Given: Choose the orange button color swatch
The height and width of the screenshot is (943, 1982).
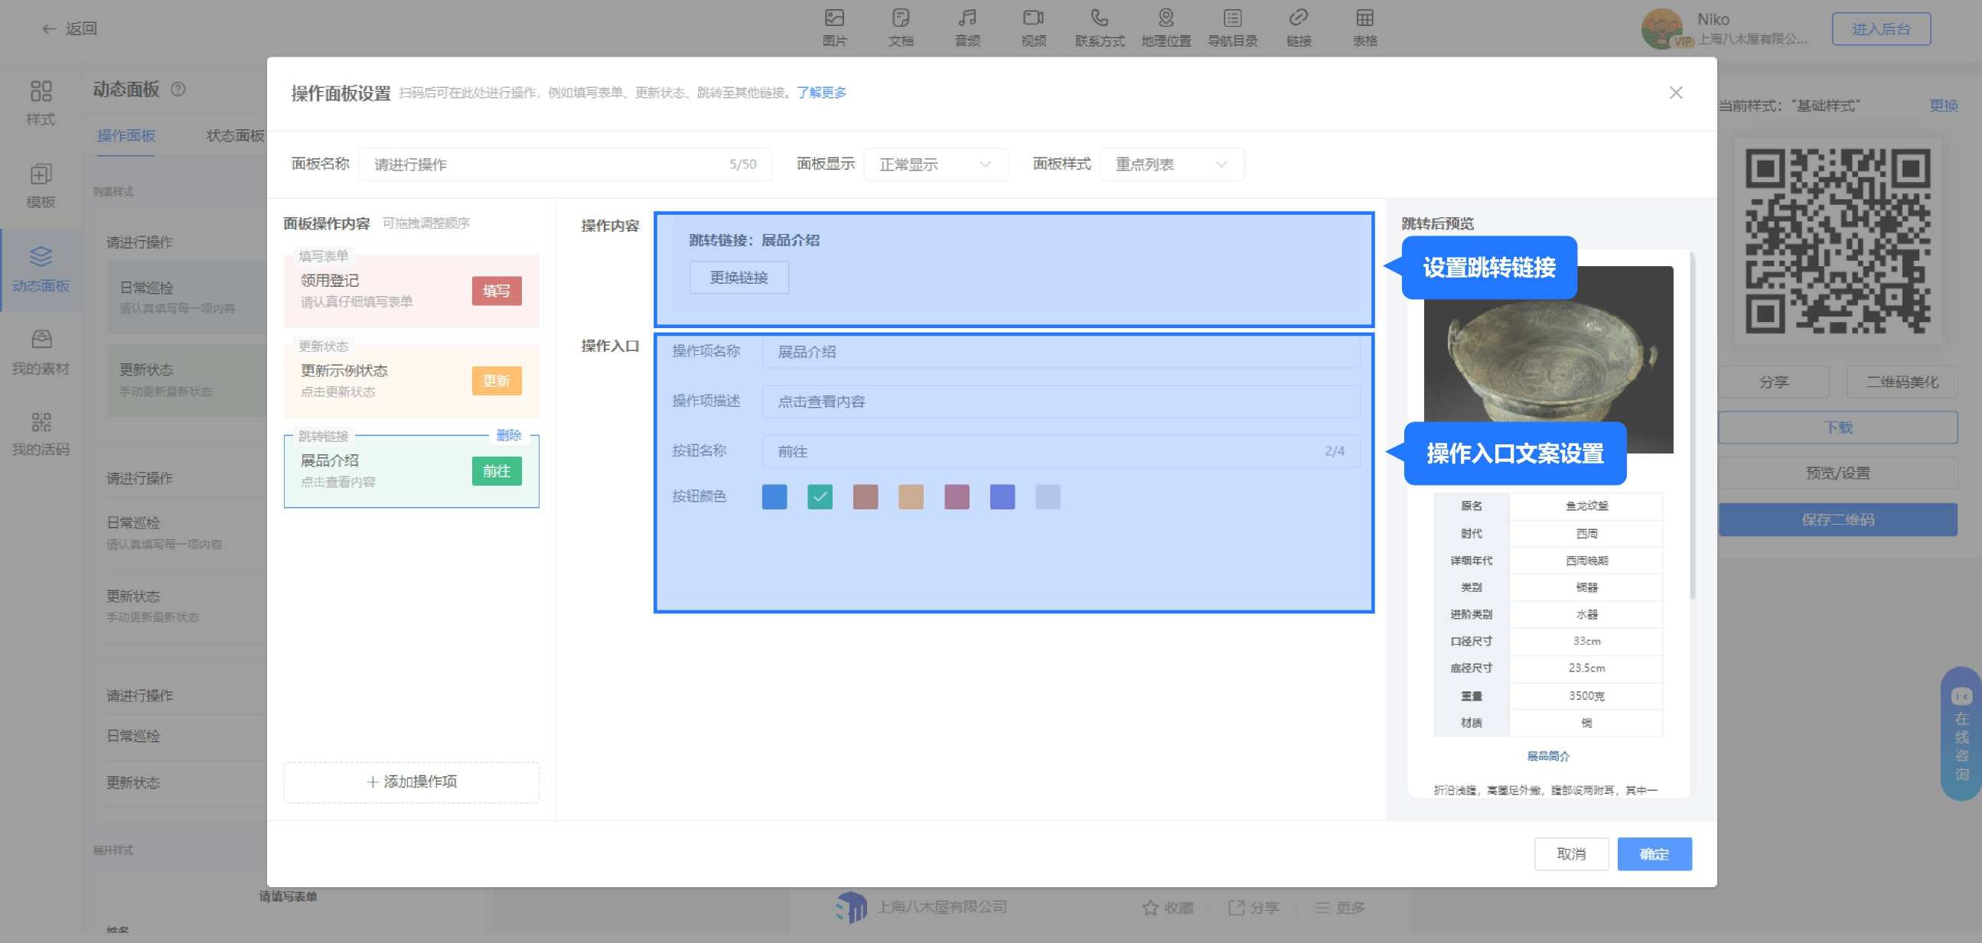Looking at the screenshot, I should pyautogui.click(x=911, y=497).
